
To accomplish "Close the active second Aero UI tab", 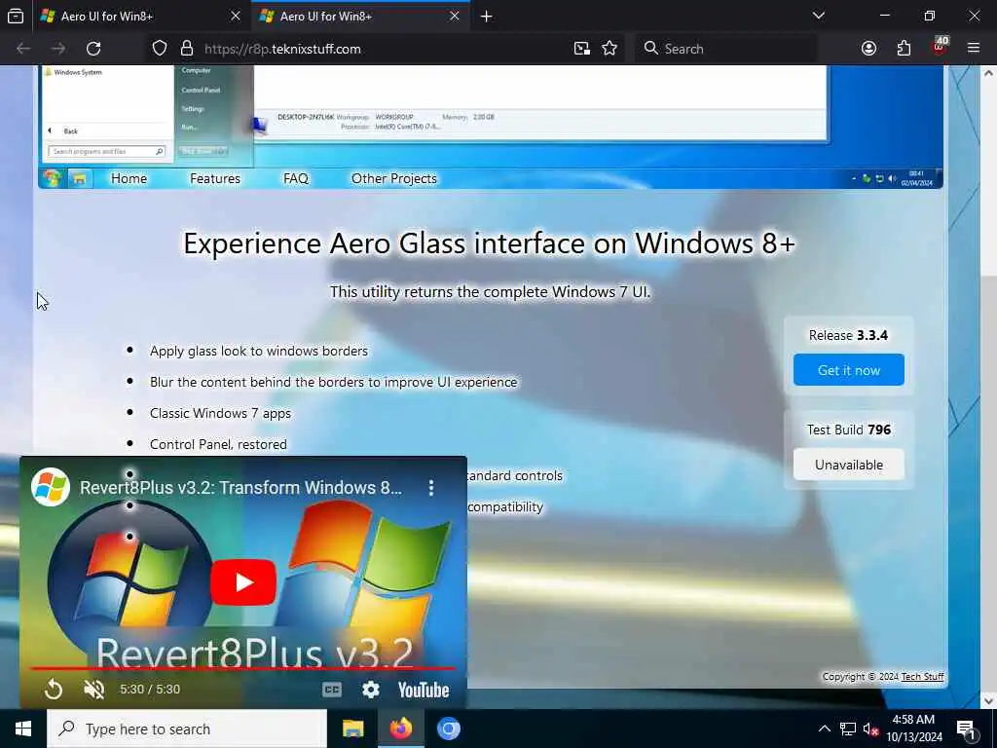I will click(455, 16).
